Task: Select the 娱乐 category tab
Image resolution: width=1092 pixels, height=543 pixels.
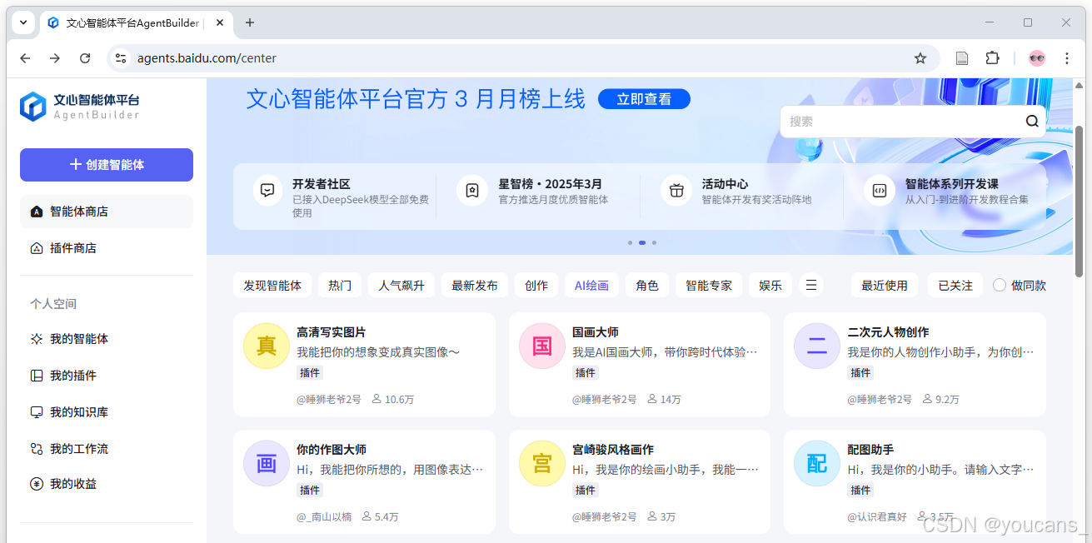Action: click(770, 286)
